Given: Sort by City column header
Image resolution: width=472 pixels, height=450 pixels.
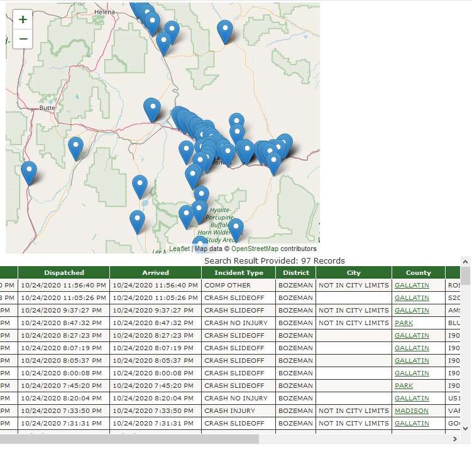Looking at the screenshot, I should click(x=354, y=272).
